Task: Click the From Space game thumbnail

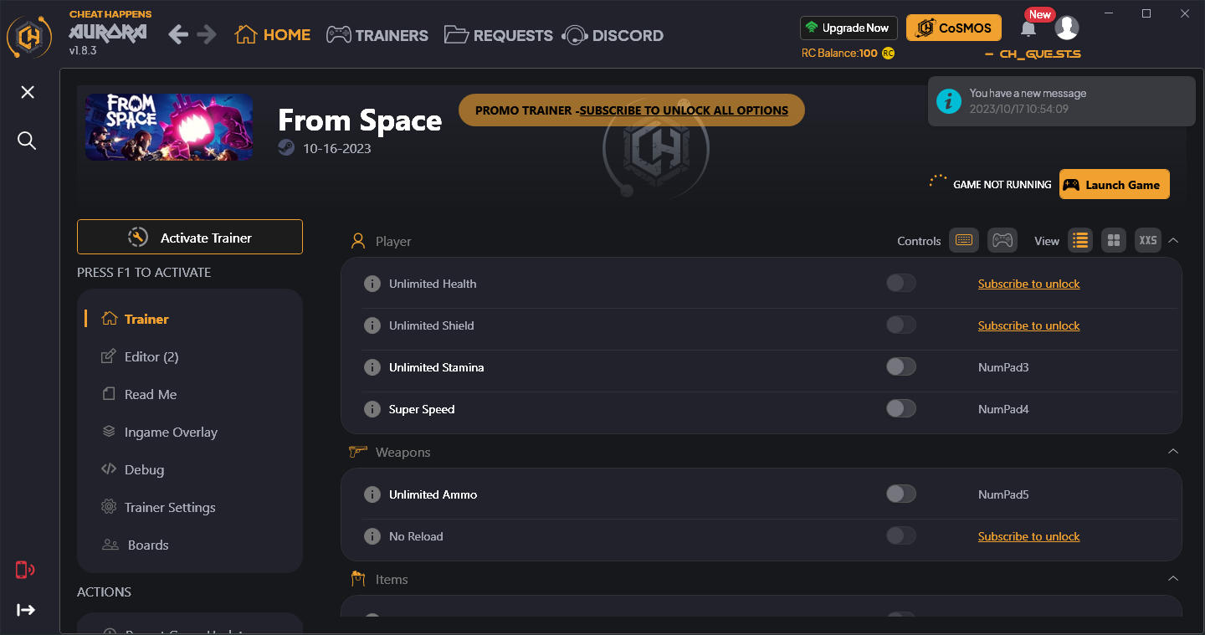Action: [x=169, y=126]
